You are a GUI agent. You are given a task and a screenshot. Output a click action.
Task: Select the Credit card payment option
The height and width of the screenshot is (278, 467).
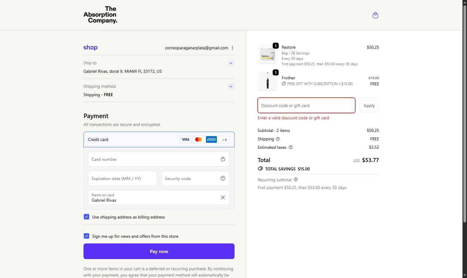pyautogui.click(x=159, y=139)
